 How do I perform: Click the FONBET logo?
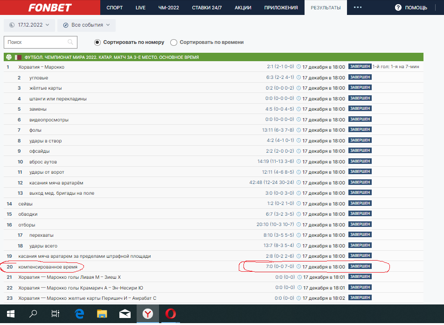pyautogui.click(x=50, y=7)
